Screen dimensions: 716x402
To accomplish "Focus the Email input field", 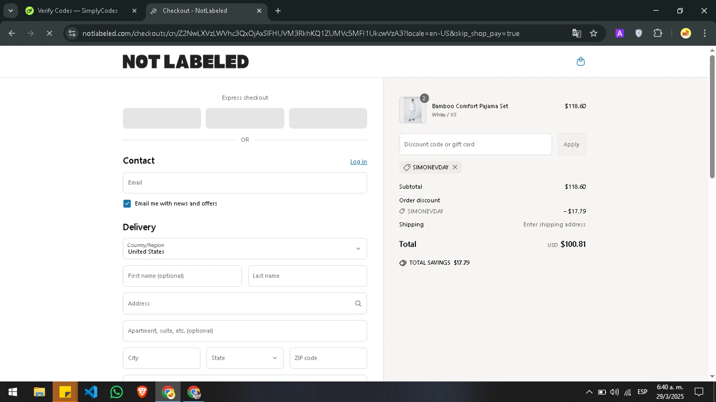I will (245, 183).
